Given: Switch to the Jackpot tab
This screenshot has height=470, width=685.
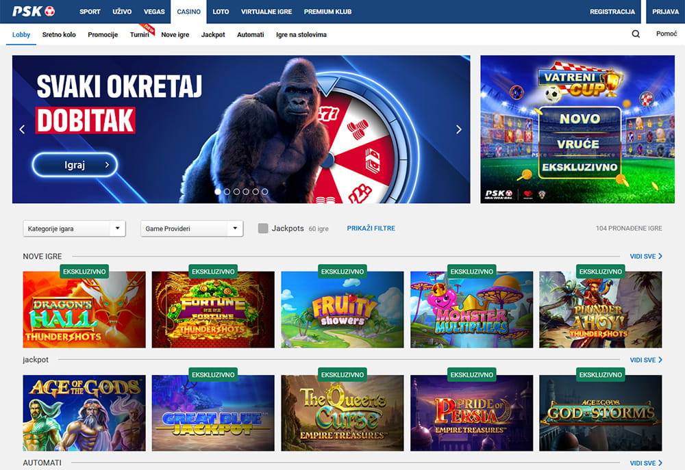Looking at the screenshot, I should (x=213, y=34).
